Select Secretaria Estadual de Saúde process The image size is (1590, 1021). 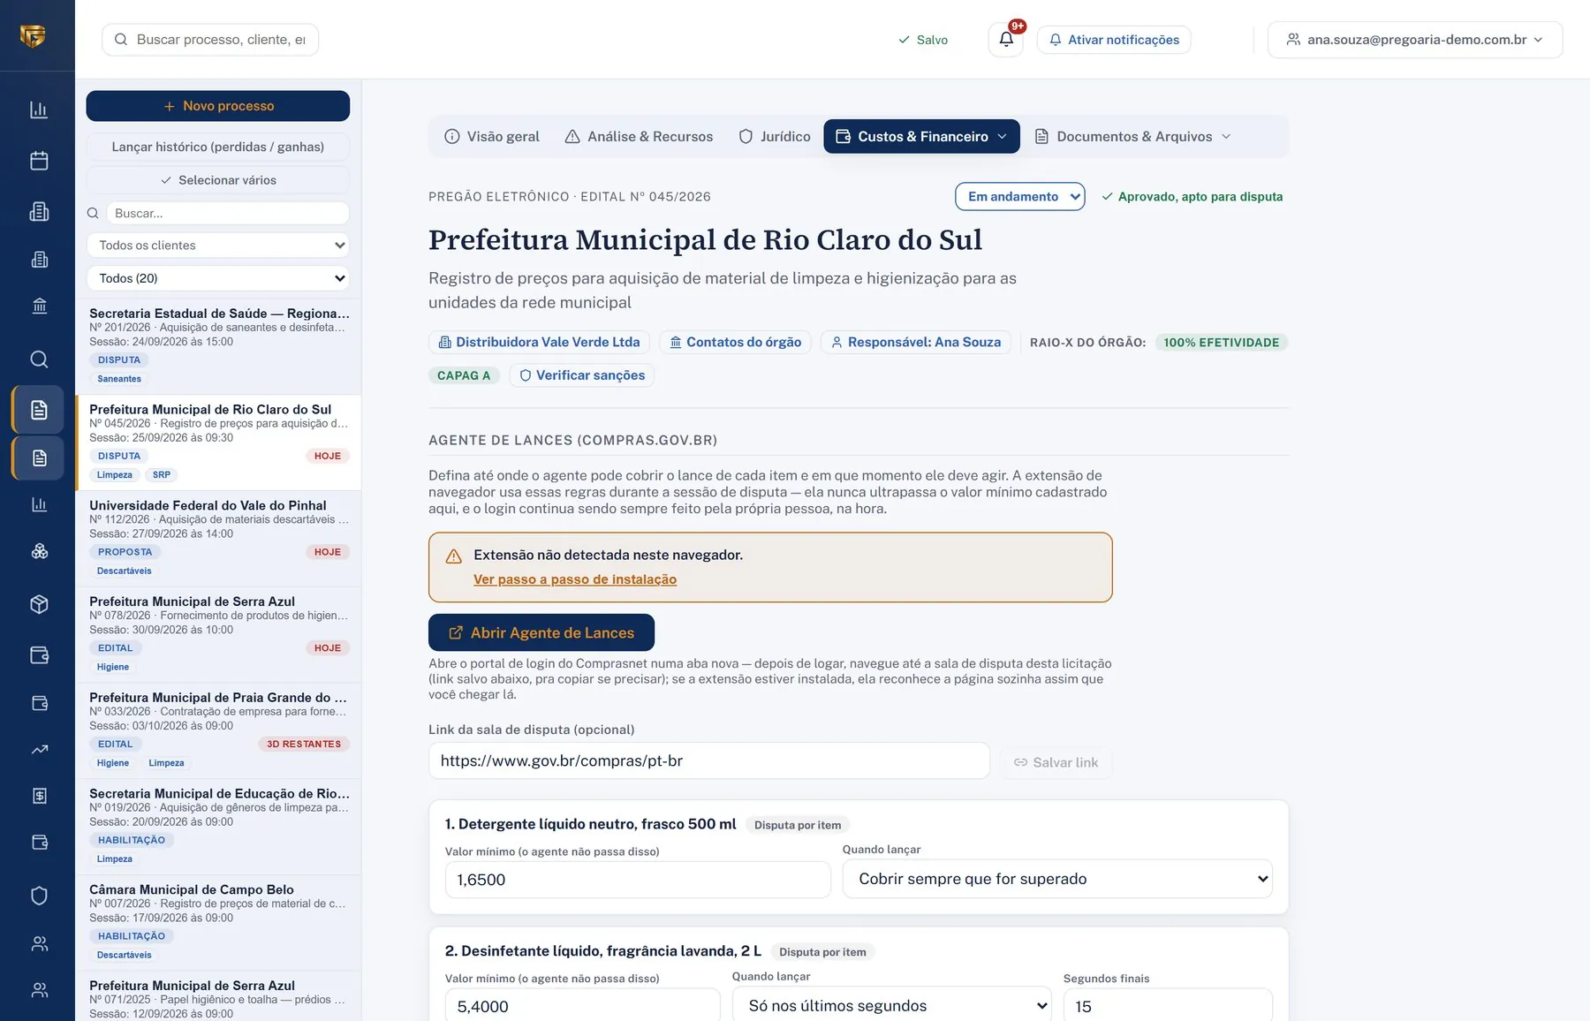coord(218,346)
